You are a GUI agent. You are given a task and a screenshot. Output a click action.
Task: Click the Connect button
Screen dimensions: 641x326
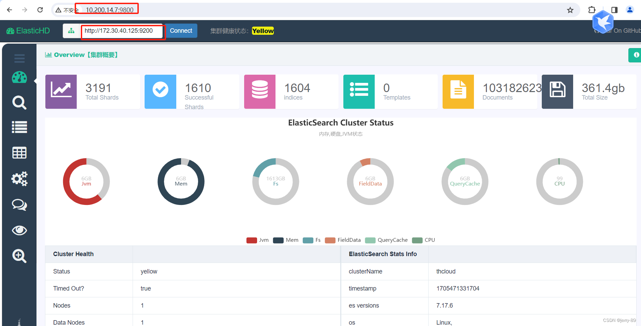coord(181,31)
